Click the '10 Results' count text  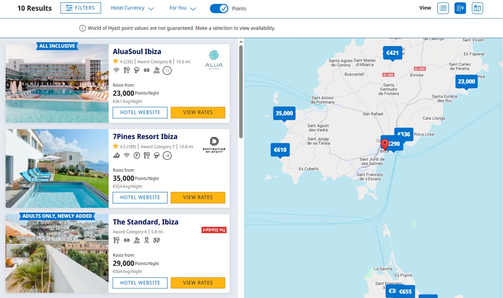pos(34,8)
